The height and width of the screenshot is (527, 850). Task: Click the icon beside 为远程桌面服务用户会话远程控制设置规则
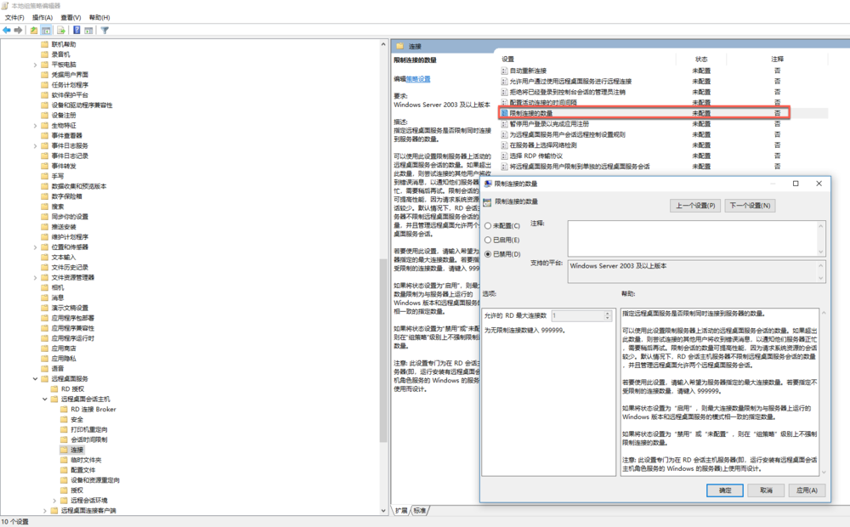pos(504,134)
